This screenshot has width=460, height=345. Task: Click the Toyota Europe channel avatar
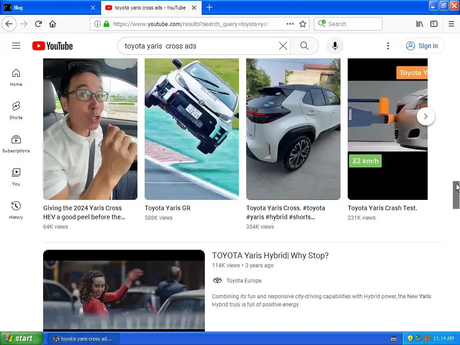coord(217,280)
